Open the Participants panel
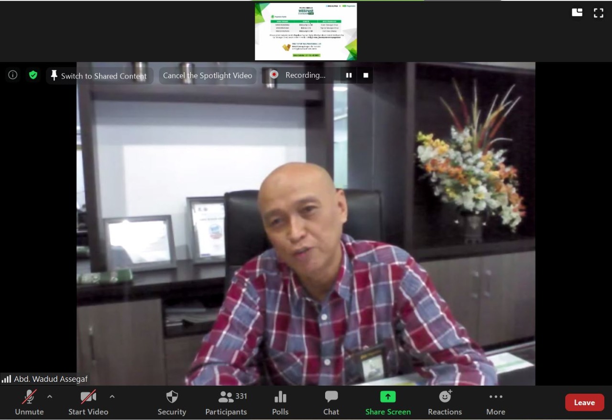 (x=226, y=402)
